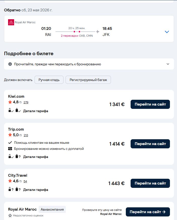177x220 pixels.
Task: Open the 279 reviews link for Kiwi.com
Action: click(x=26, y=102)
